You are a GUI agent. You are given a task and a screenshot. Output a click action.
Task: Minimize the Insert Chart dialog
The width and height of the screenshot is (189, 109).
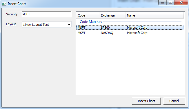[x=163, y=2]
